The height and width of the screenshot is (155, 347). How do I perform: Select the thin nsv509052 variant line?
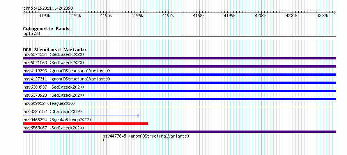point(179,107)
